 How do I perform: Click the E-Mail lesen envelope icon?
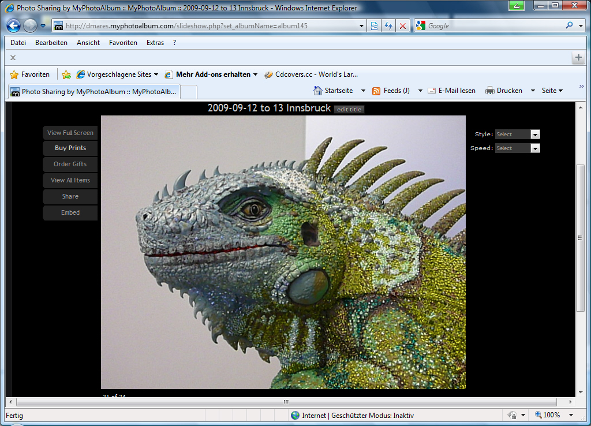click(432, 91)
